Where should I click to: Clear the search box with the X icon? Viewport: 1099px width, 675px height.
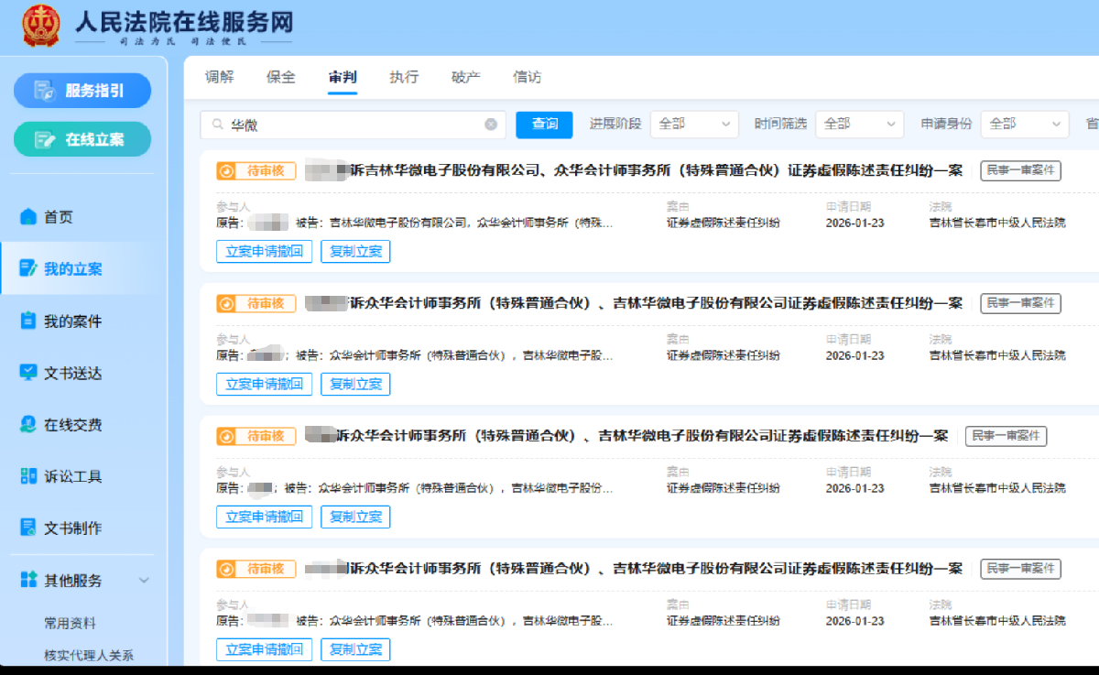491,125
